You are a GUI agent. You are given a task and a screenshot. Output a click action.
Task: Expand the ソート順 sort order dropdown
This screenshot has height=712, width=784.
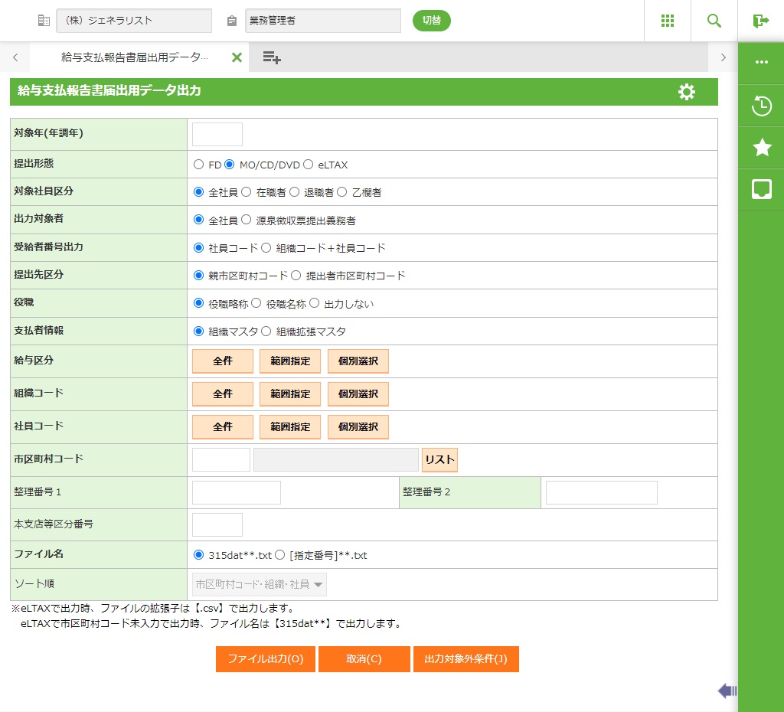click(x=260, y=584)
